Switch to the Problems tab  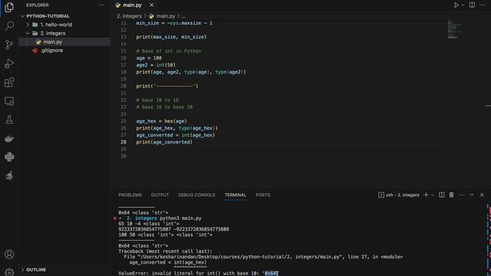point(130,195)
